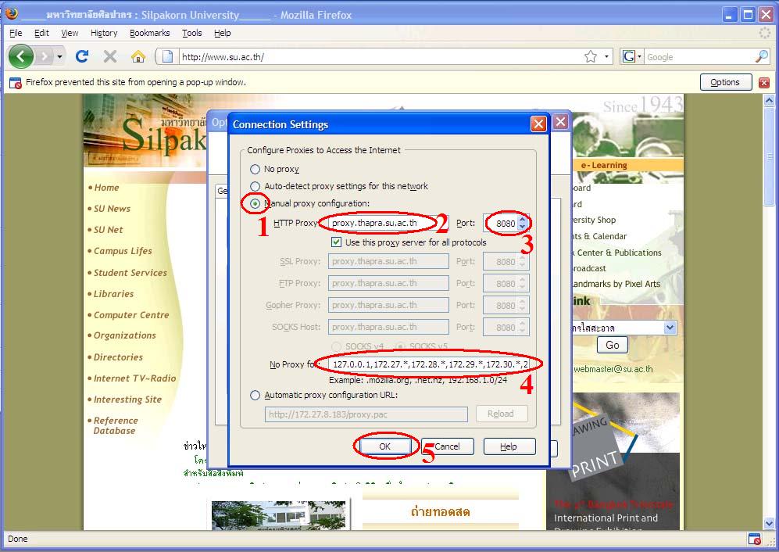Click Help in Connection Settings
779x552 pixels.
point(509,446)
